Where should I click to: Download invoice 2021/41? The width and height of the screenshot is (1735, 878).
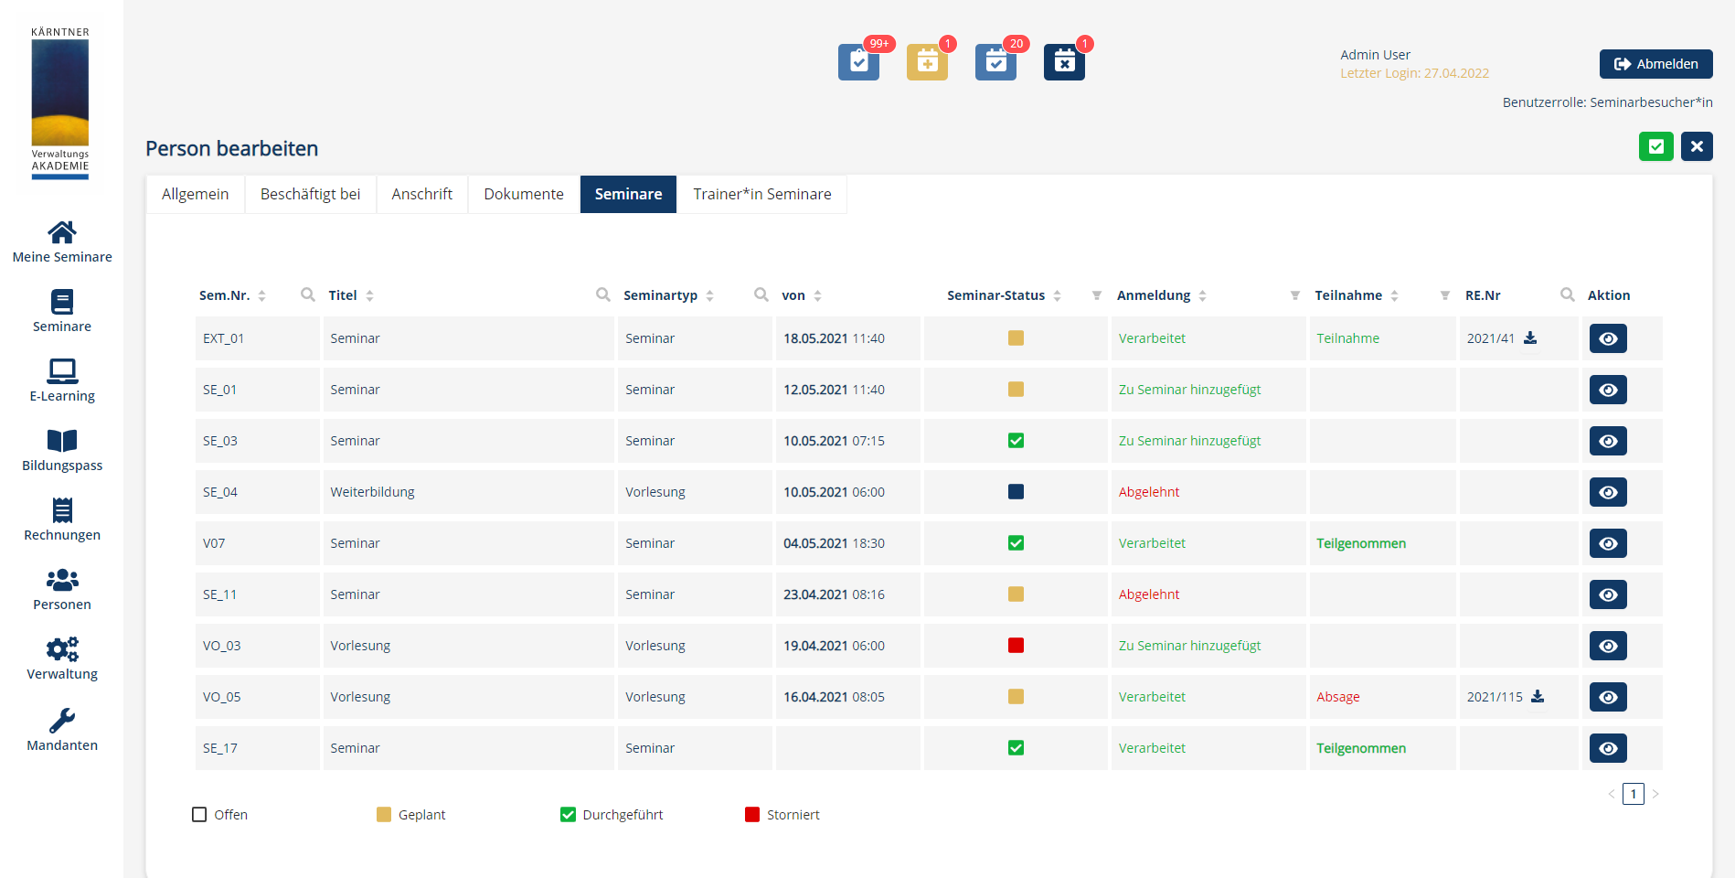pyautogui.click(x=1530, y=338)
